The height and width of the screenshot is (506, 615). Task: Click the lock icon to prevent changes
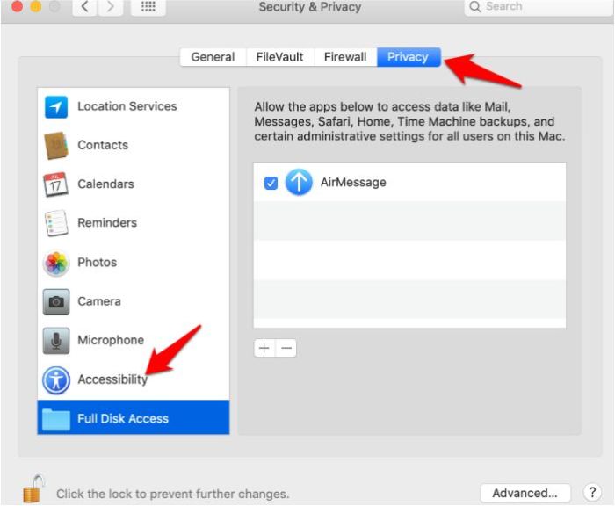(x=33, y=488)
